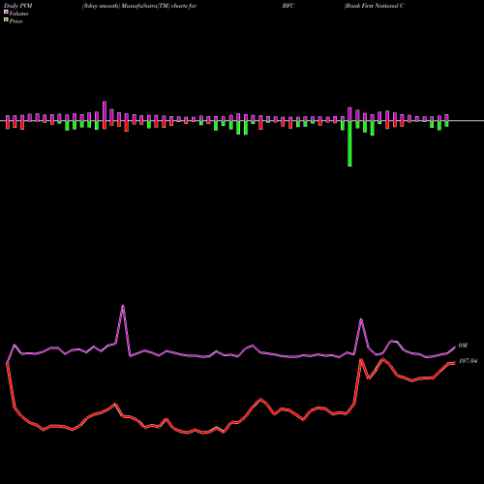Click the 'BFC' ticker symbol text
Screen dimensions: 484x484
288,6
